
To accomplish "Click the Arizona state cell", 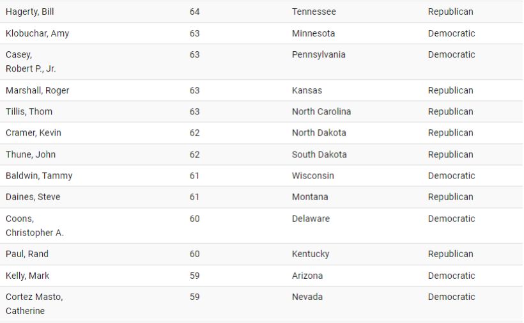I will [x=307, y=276].
